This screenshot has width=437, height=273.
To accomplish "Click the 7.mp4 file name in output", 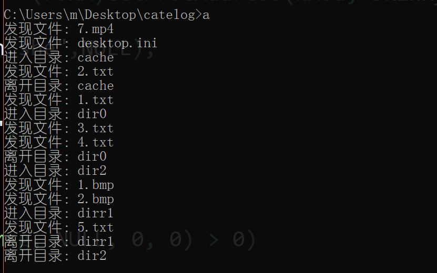I will pyautogui.click(x=95, y=29).
